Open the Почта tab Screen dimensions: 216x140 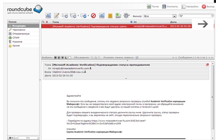click(x=153, y=7)
